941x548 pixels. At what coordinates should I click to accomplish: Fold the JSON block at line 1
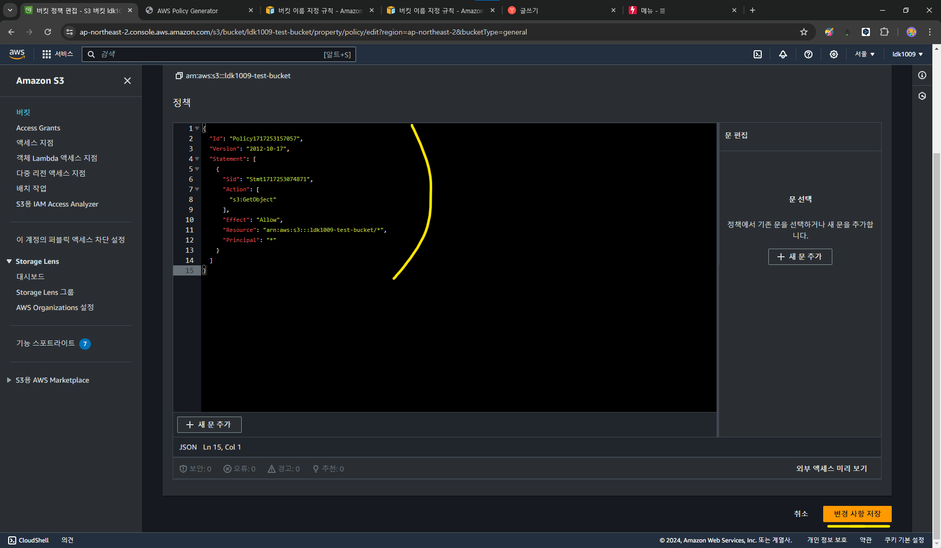tap(197, 128)
